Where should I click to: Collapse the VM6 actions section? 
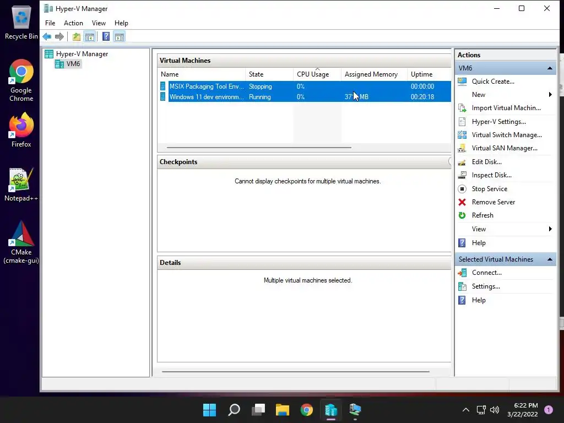coord(550,68)
